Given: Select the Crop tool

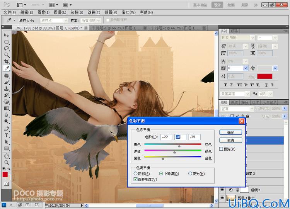Looking at the screenshot, I should 7,61.
